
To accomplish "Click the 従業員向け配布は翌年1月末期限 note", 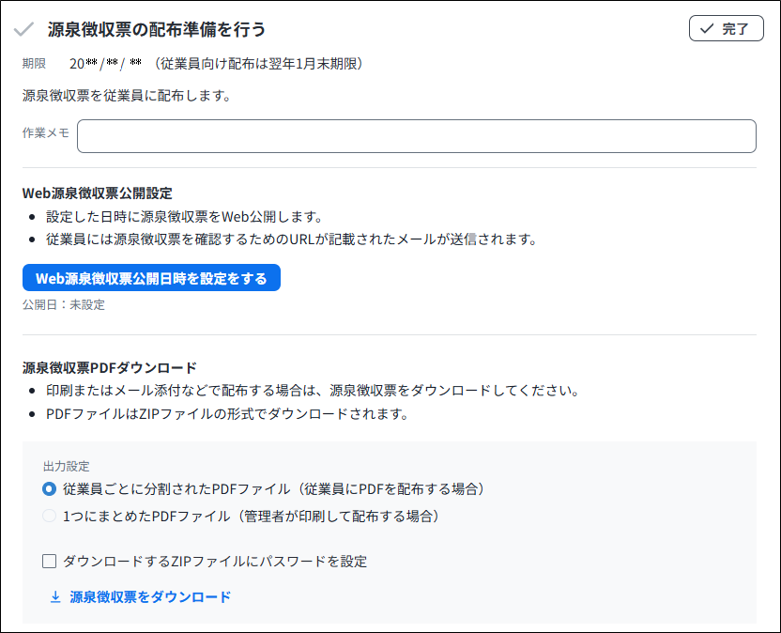I will pos(258,65).
